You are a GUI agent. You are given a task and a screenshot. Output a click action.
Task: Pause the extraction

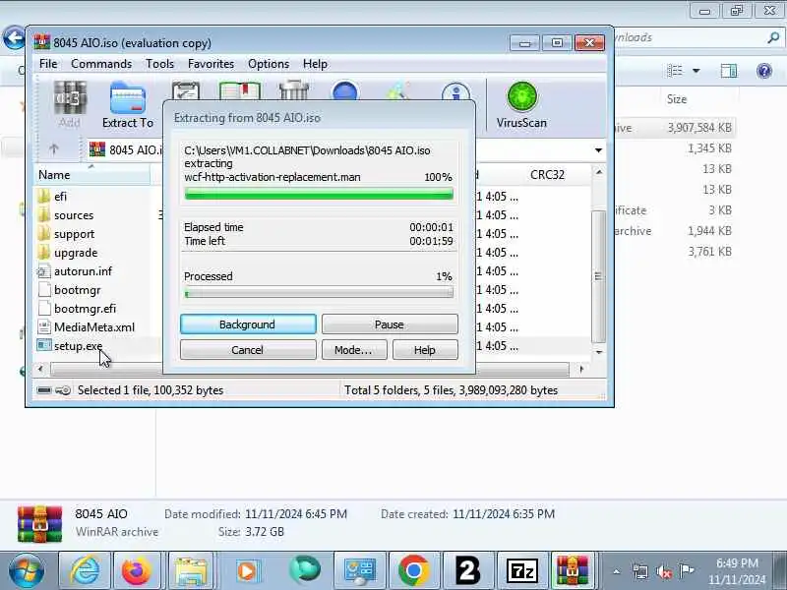390,324
